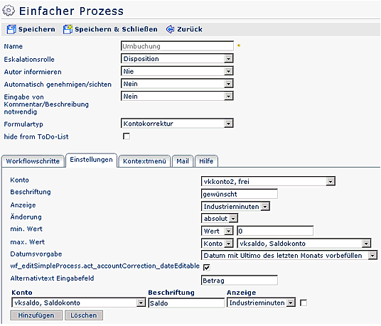Click the Saldo Beschriftung field
The width and height of the screenshot is (381, 326).
tap(186, 303)
